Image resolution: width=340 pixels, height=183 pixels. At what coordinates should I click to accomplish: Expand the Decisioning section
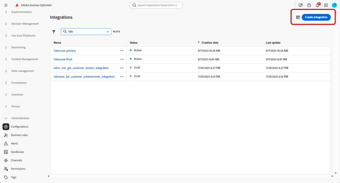6,47
